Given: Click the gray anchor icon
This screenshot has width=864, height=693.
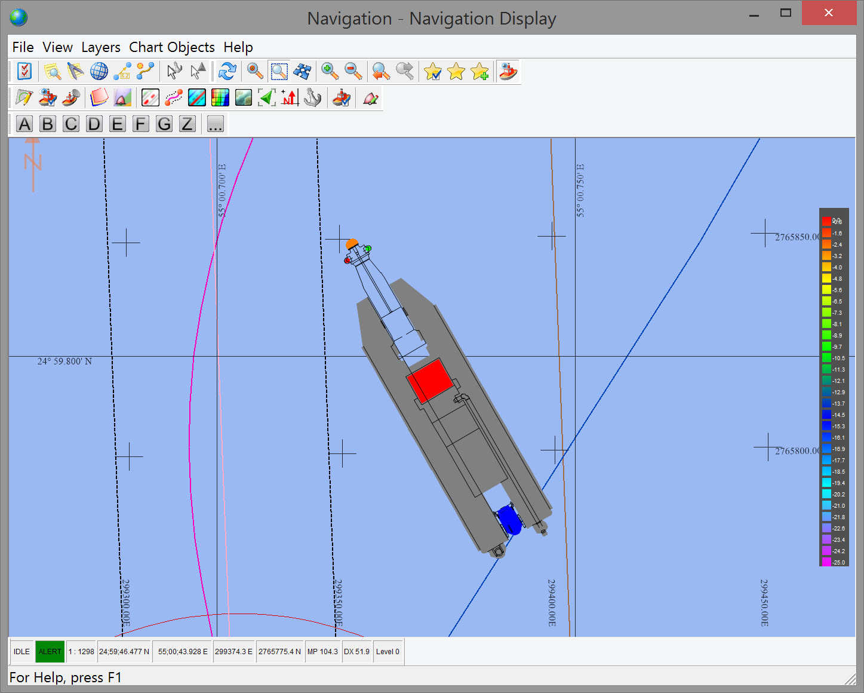Looking at the screenshot, I should 313,98.
